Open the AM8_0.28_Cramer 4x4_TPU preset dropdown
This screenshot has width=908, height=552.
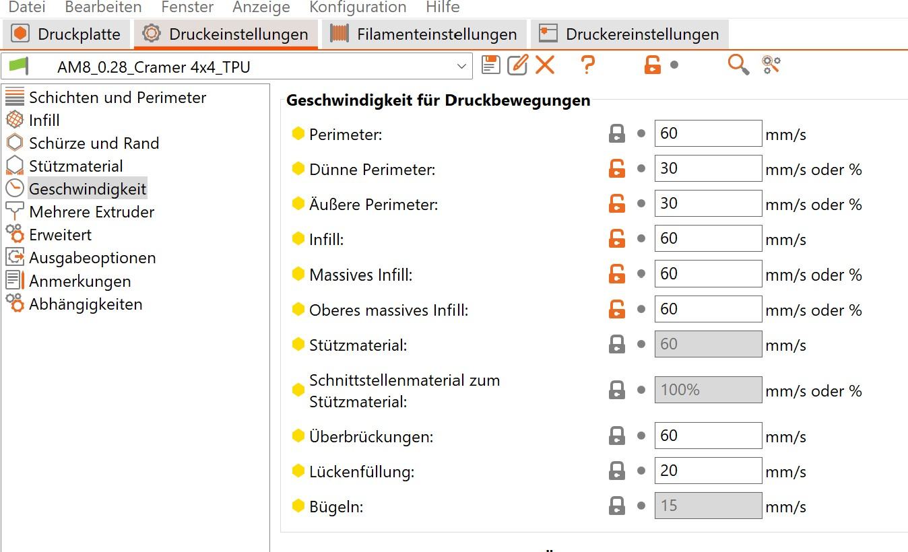461,67
